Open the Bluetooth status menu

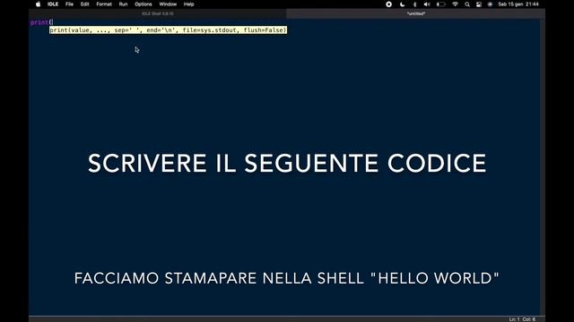[x=414, y=4]
